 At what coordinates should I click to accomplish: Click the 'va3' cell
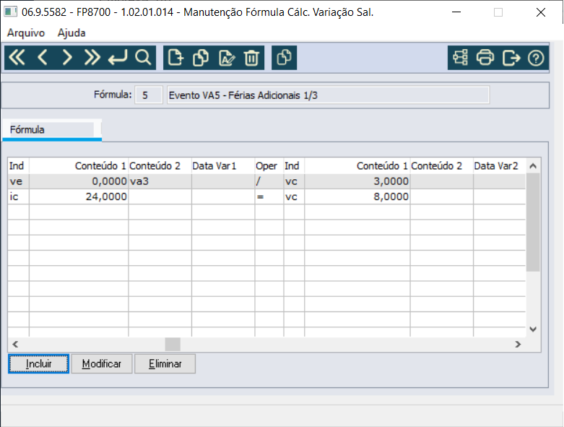(160, 181)
